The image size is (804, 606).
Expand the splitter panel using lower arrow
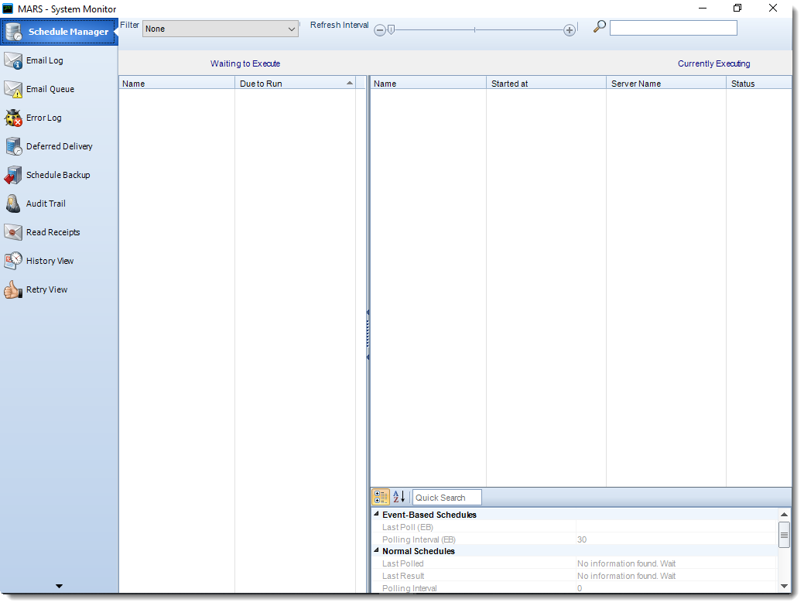(368, 357)
